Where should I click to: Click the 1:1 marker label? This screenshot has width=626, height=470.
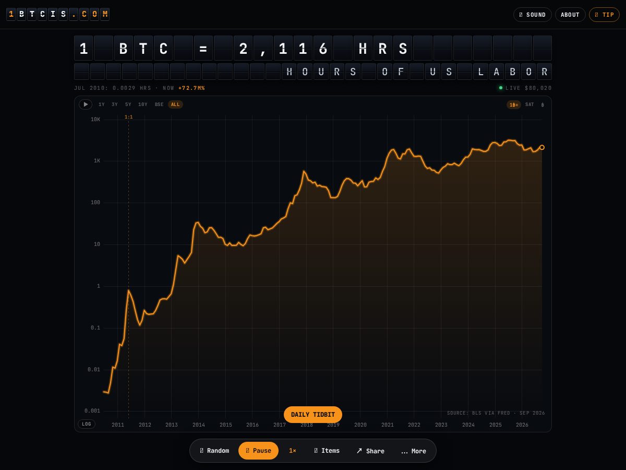click(x=128, y=117)
